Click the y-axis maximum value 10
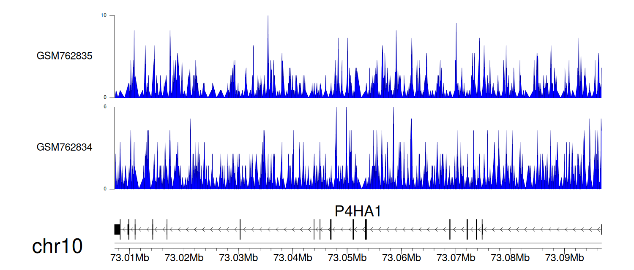 click(104, 16)
